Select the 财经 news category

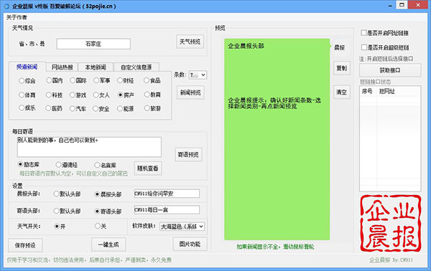click(125, 80)
